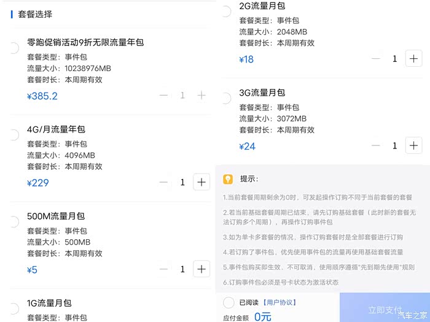Tap plus for 零跑促销活动9折无限流量年包

pos(201,96)
